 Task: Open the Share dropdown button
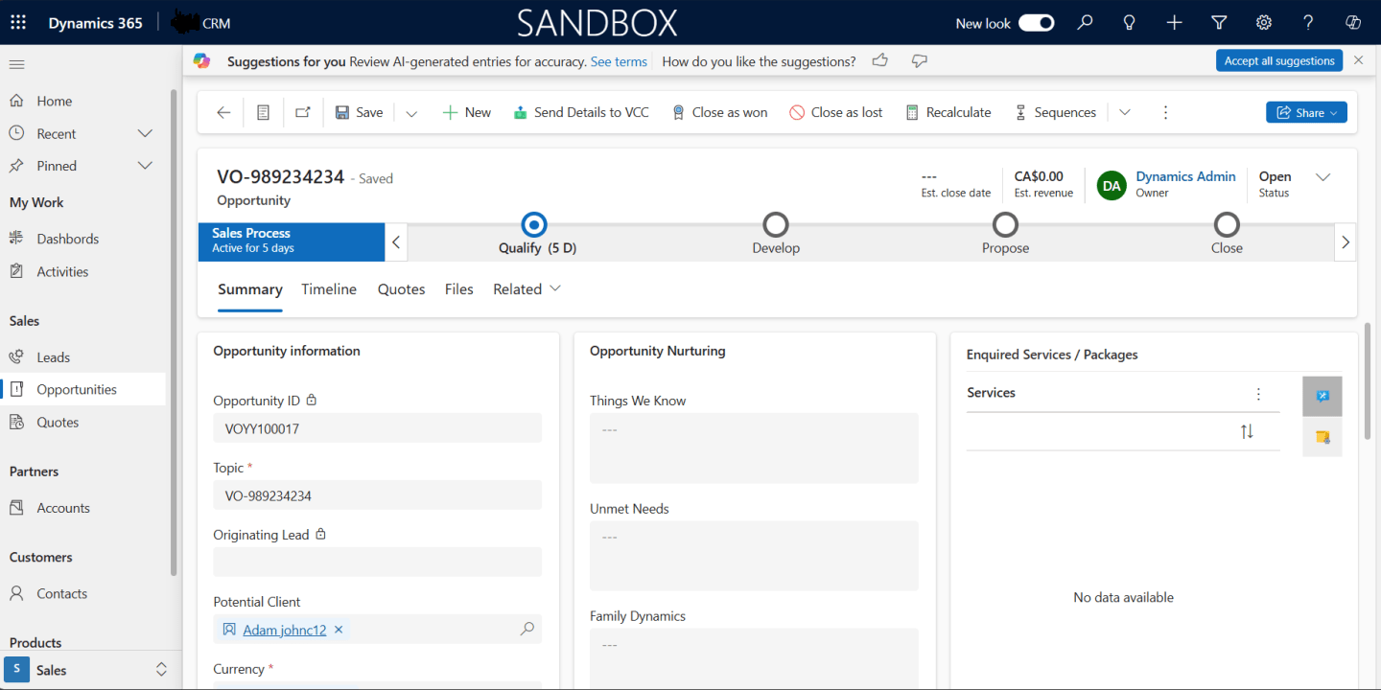pyautogui.click(x=1306, y=112)
